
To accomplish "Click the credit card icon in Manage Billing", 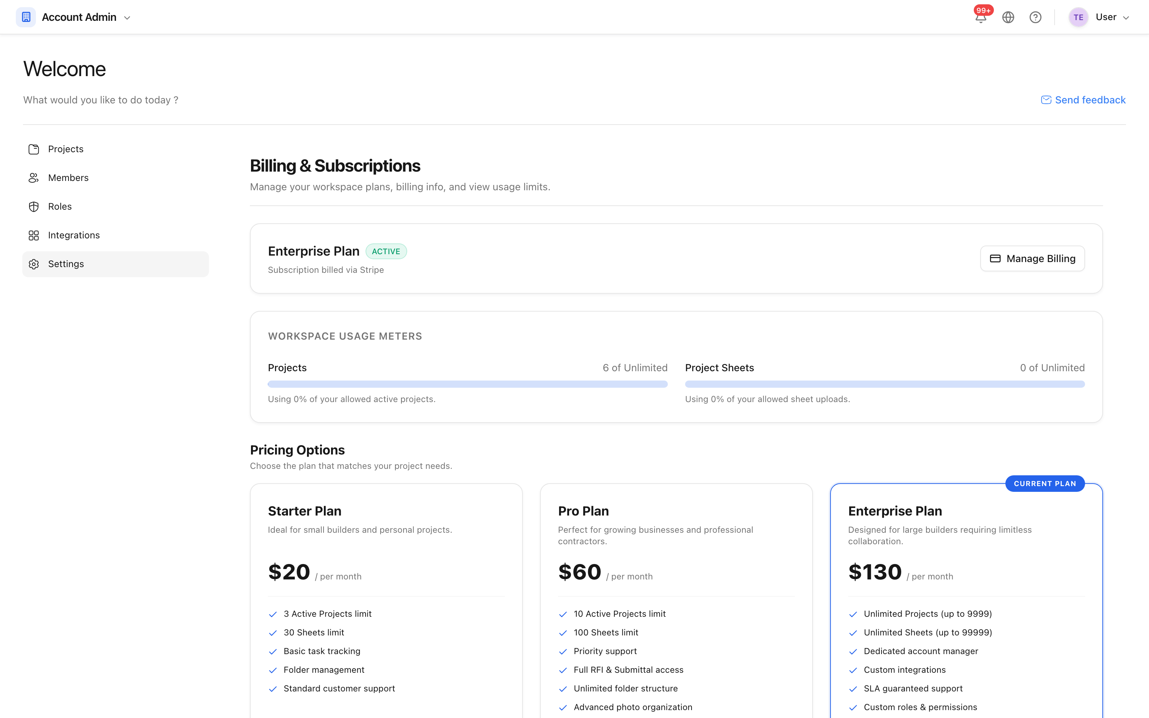I will [x=995, y=258].
